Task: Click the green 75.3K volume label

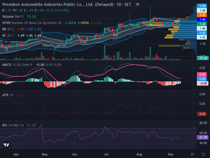Action: pos(203,58)
